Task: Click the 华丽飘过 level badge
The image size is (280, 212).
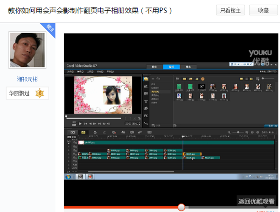Action: coord(28,93)
